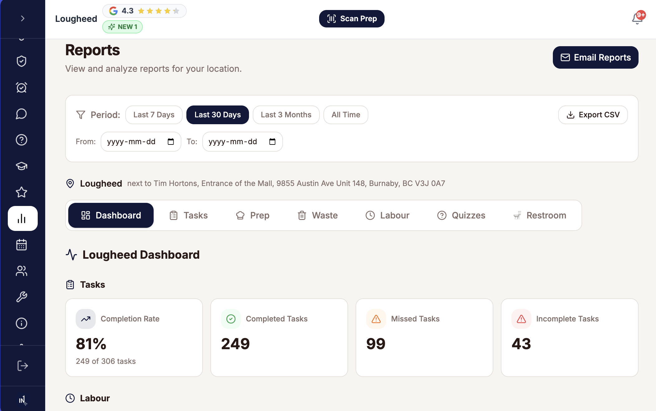656x411 pixels.
Task: Switch to the Labour tab
Action: pos(387,215)
